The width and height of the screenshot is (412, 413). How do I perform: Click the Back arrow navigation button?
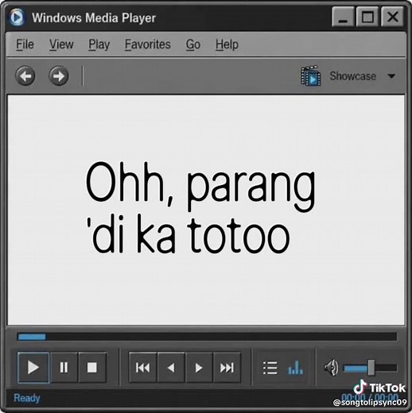pos(25,76)
